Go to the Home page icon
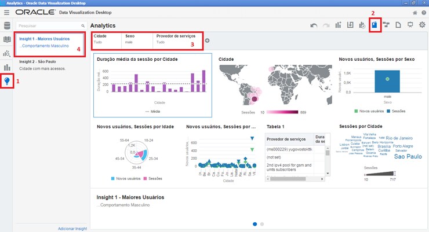The image size is (429, 232). pos(415,12)
